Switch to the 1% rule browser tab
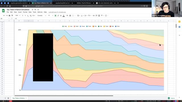This screenshot has height=102, width=182. point(106,3)
